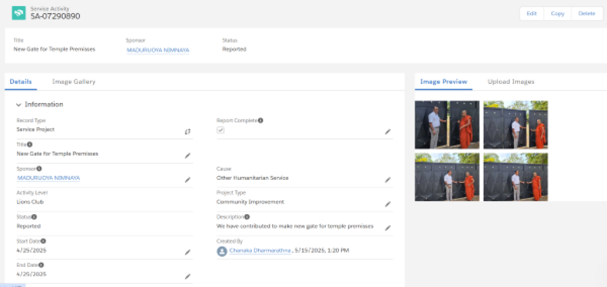
Task: Click the record number SA-07290890
Action: 55,16
